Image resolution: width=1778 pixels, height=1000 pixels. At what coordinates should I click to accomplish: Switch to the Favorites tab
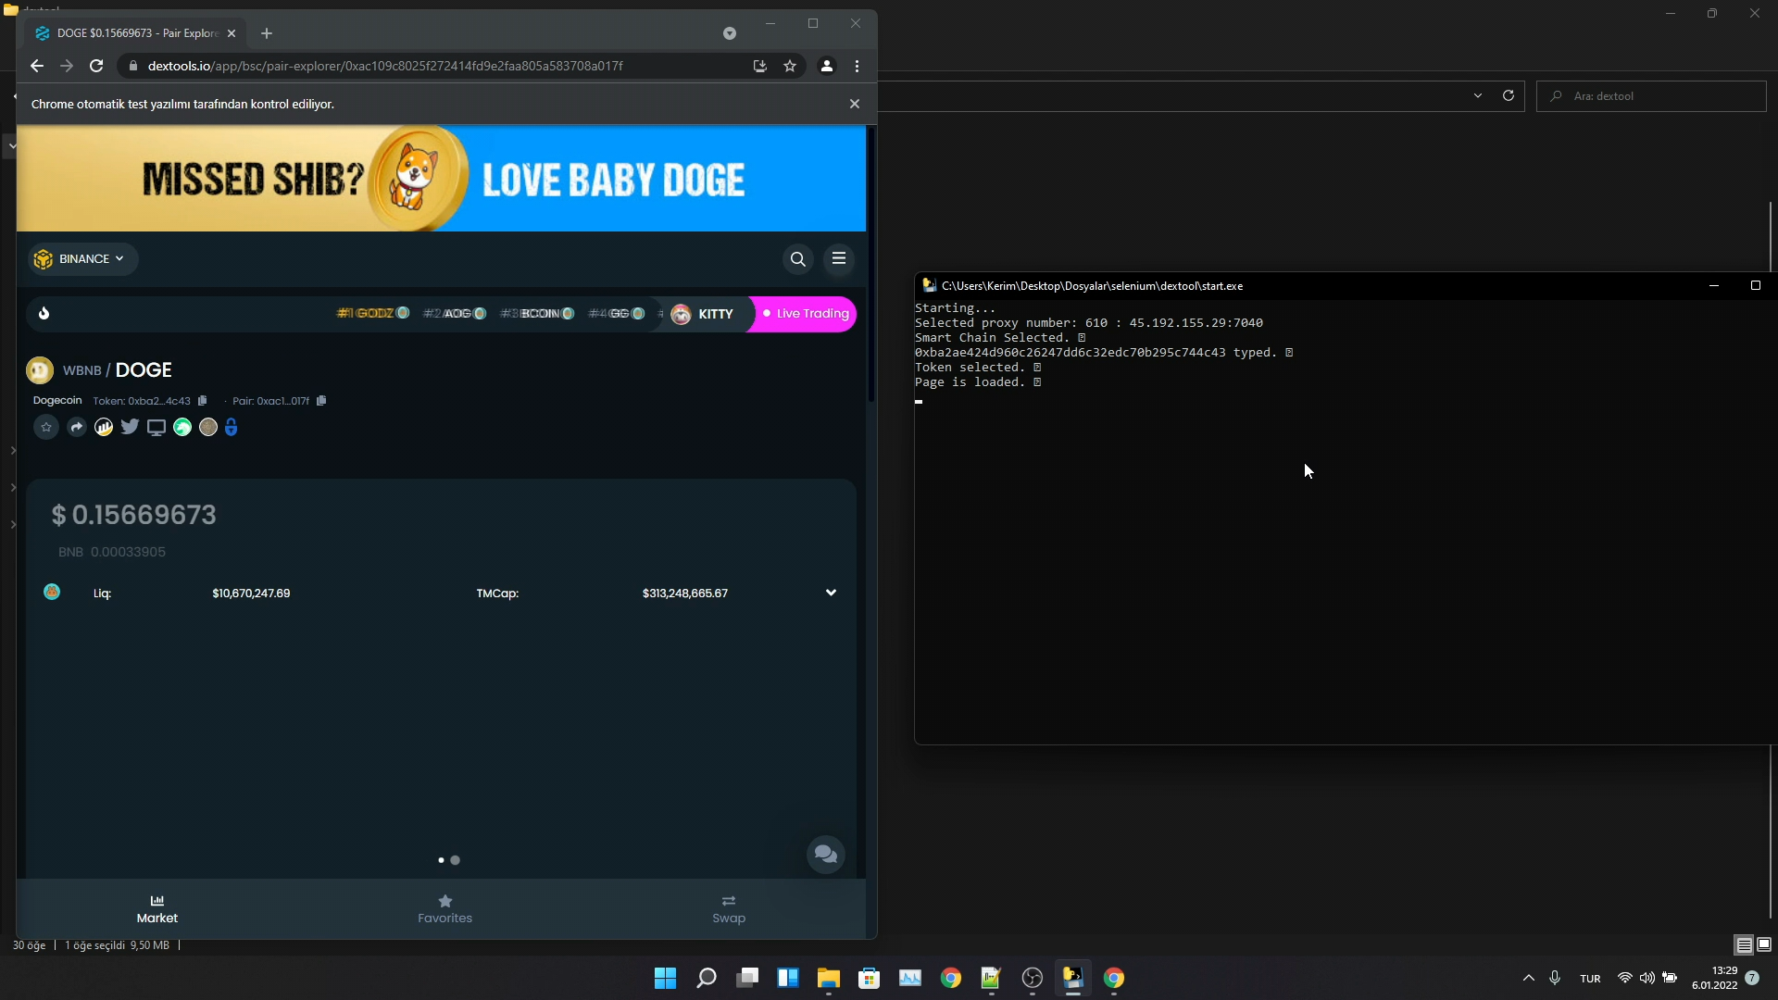444,908
